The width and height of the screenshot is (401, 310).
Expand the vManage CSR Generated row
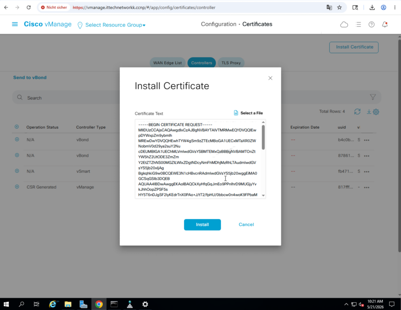tap(17, 187)
